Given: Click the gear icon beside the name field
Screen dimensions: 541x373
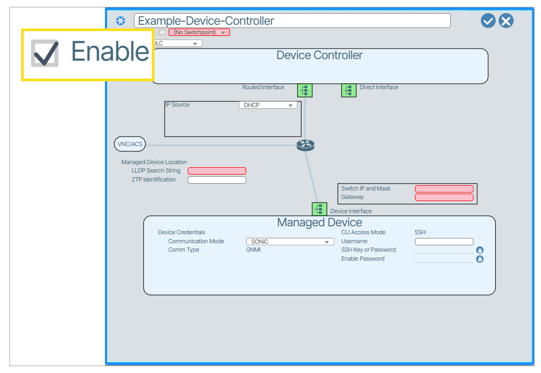Looking at the screenshot, I should pyautogui.click(x=121, y=21).
